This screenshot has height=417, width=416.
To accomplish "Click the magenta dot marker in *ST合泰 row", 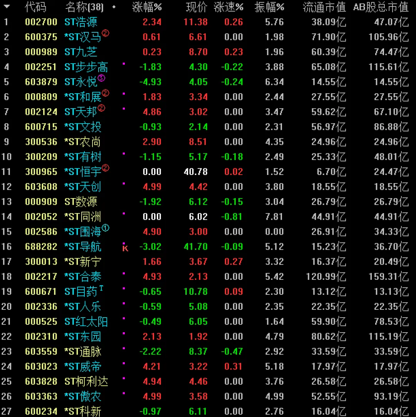I will tap(124, 273).
